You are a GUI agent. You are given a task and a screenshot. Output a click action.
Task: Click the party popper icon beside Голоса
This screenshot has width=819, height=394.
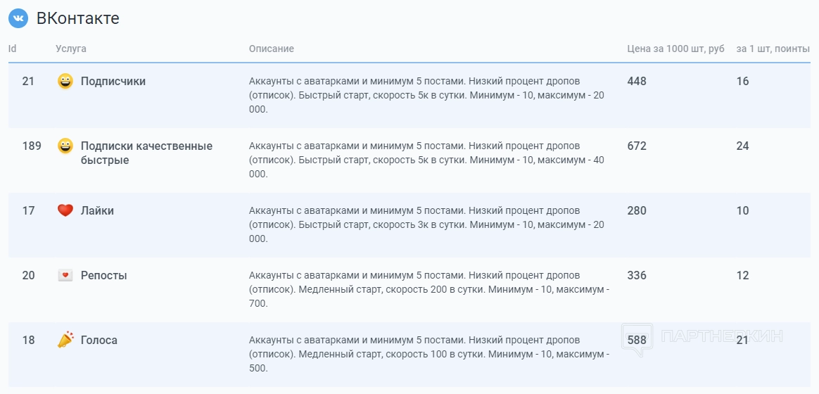tap(65, 341)
